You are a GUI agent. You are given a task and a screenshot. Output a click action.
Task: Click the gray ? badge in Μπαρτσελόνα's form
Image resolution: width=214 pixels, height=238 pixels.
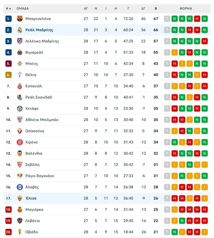click(167, 19)
